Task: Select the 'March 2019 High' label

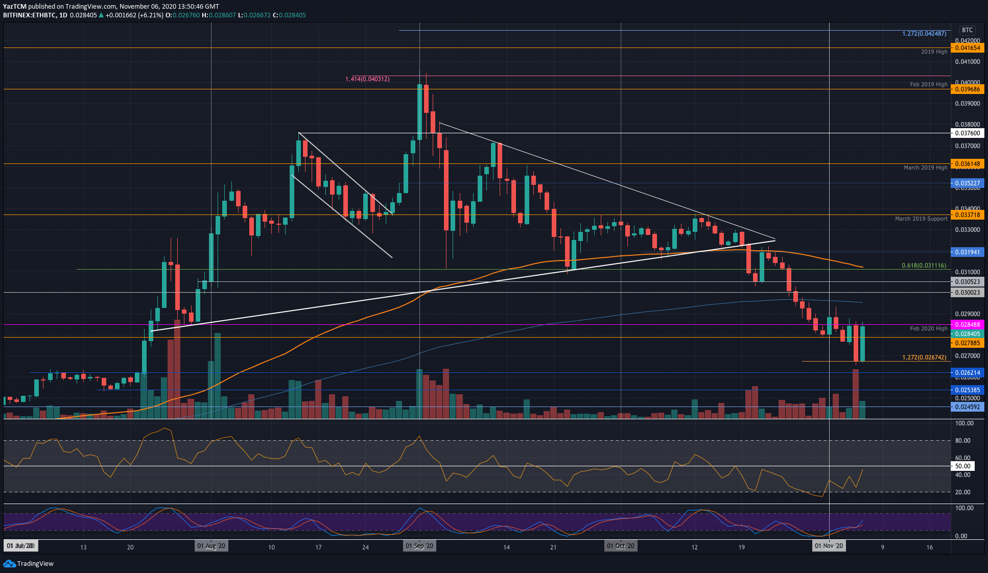Action: coord(925,168)
